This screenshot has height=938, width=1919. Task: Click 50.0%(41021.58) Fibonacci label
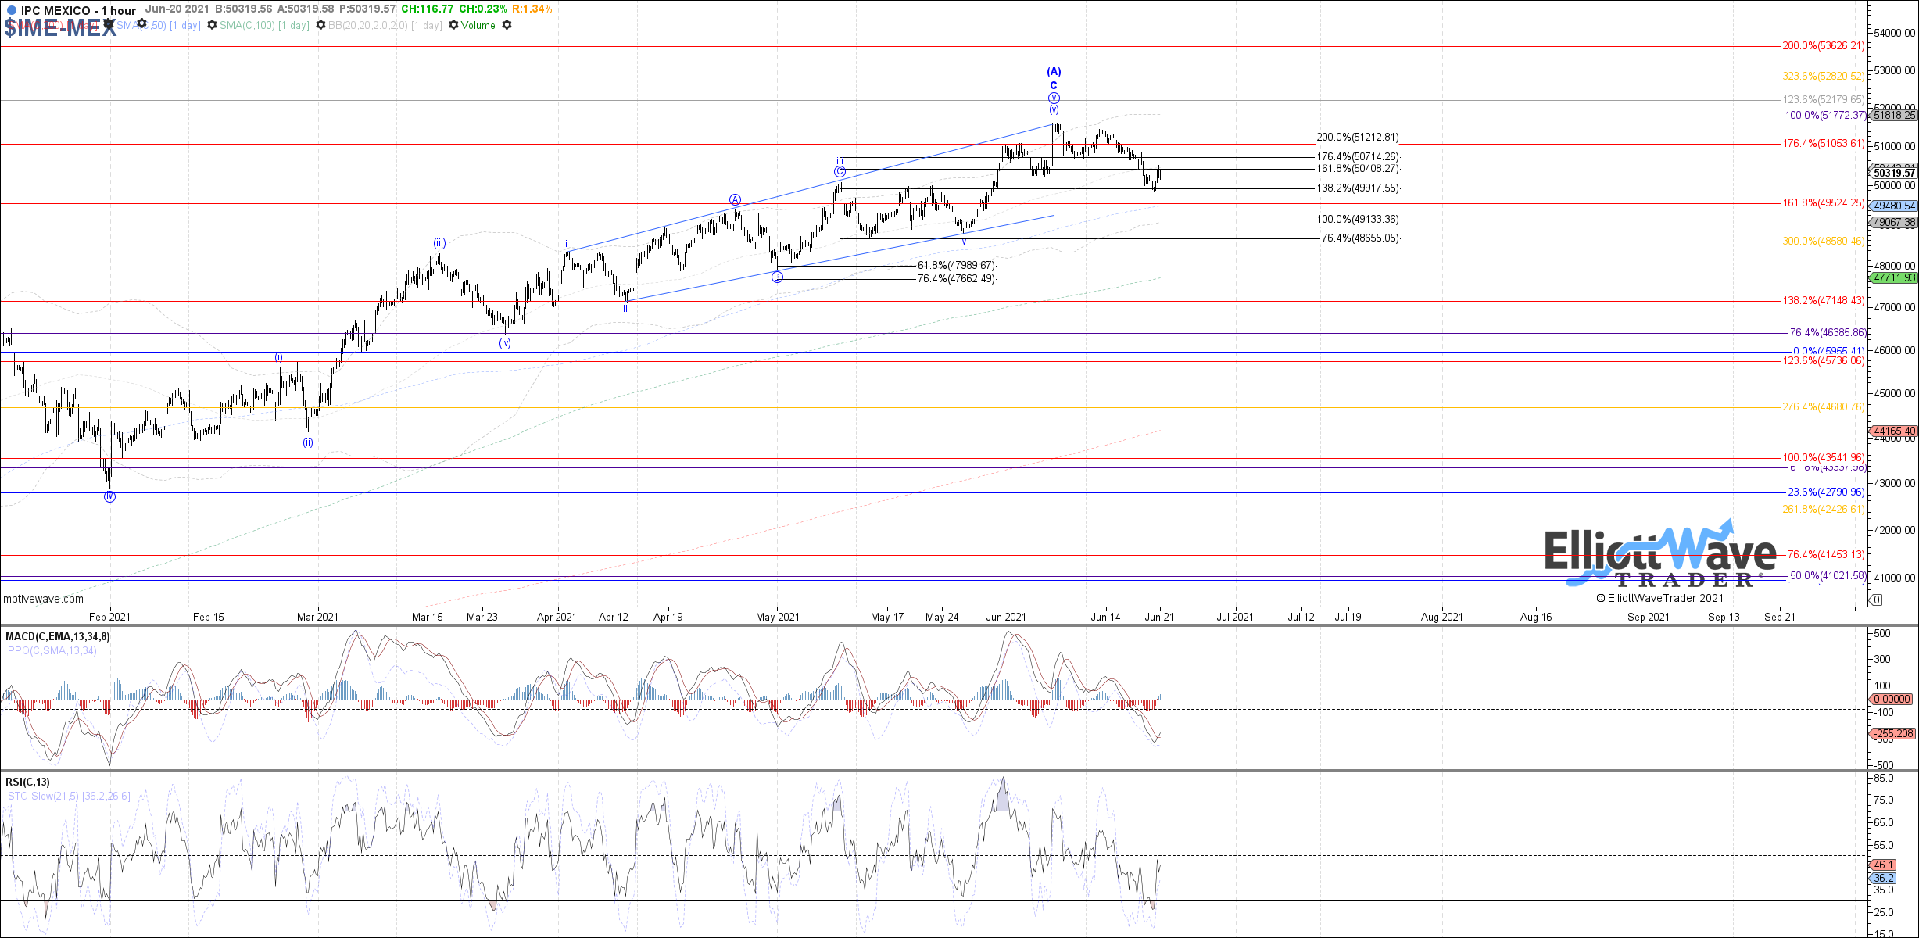tap(1827, 575)
